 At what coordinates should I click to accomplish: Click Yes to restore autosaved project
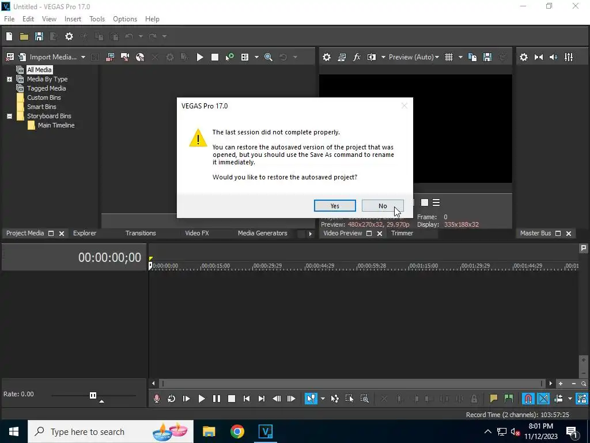(x=335, y=206)
